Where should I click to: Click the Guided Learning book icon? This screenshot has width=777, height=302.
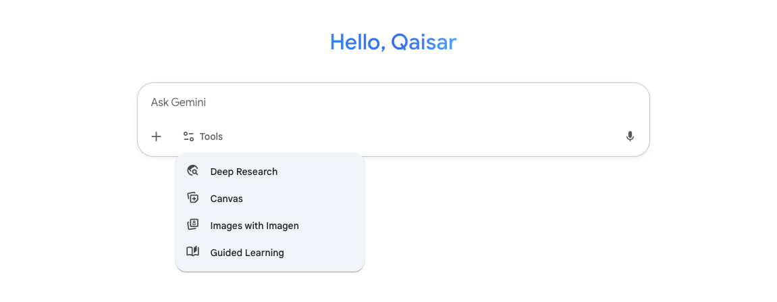pyautogui.click(x=193, y=252)
